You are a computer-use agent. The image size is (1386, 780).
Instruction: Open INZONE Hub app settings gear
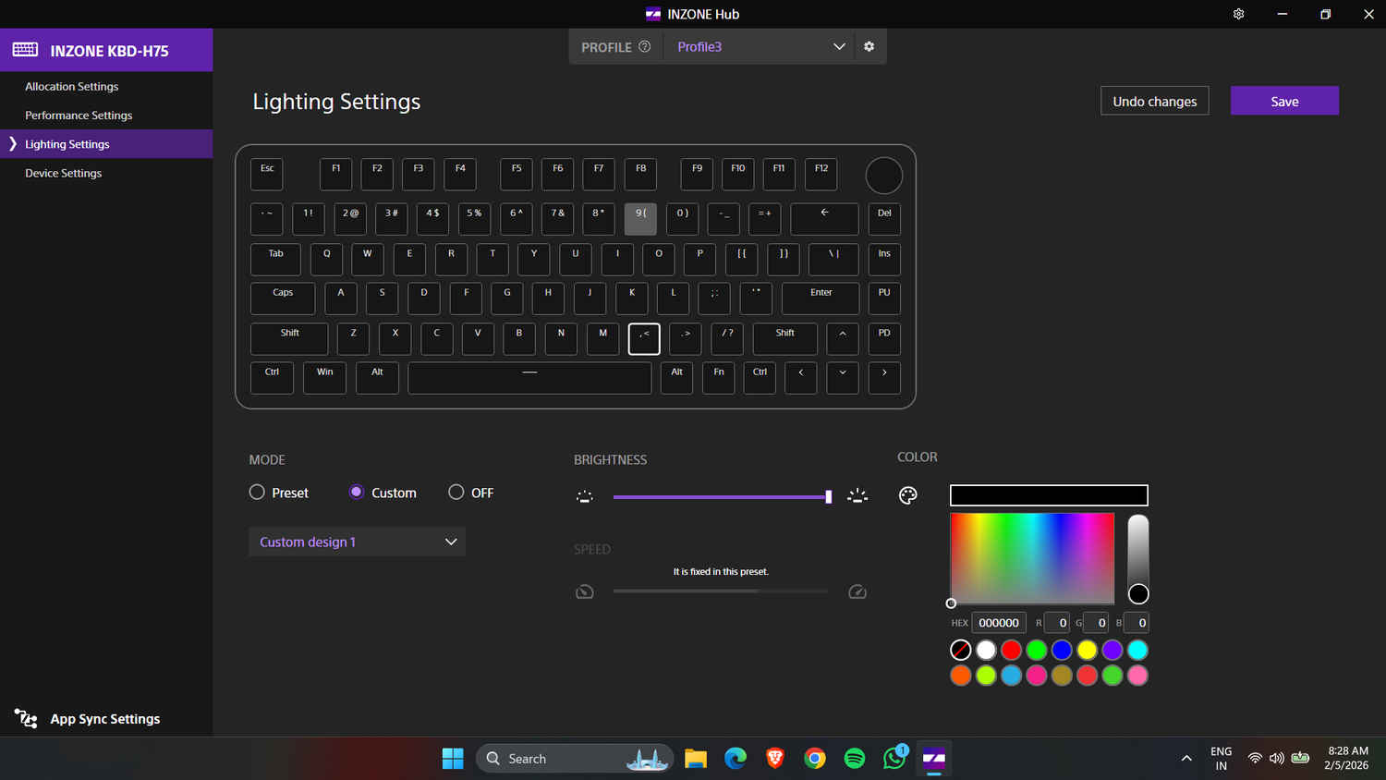click(1238, 14)
